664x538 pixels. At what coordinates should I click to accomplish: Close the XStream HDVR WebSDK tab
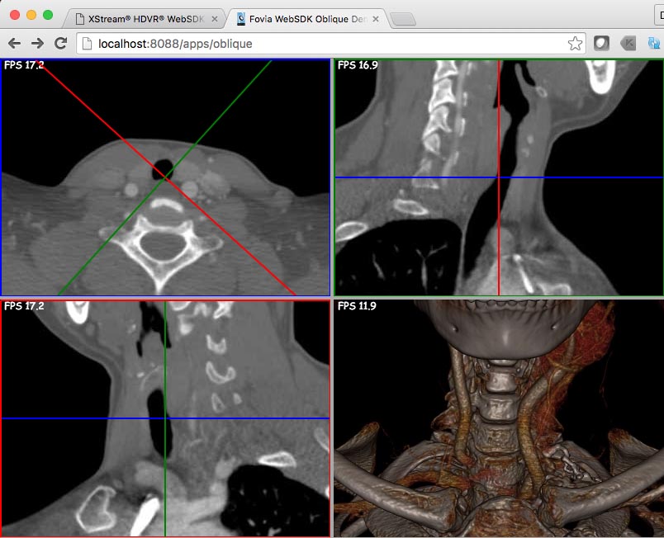pos(215,17)
